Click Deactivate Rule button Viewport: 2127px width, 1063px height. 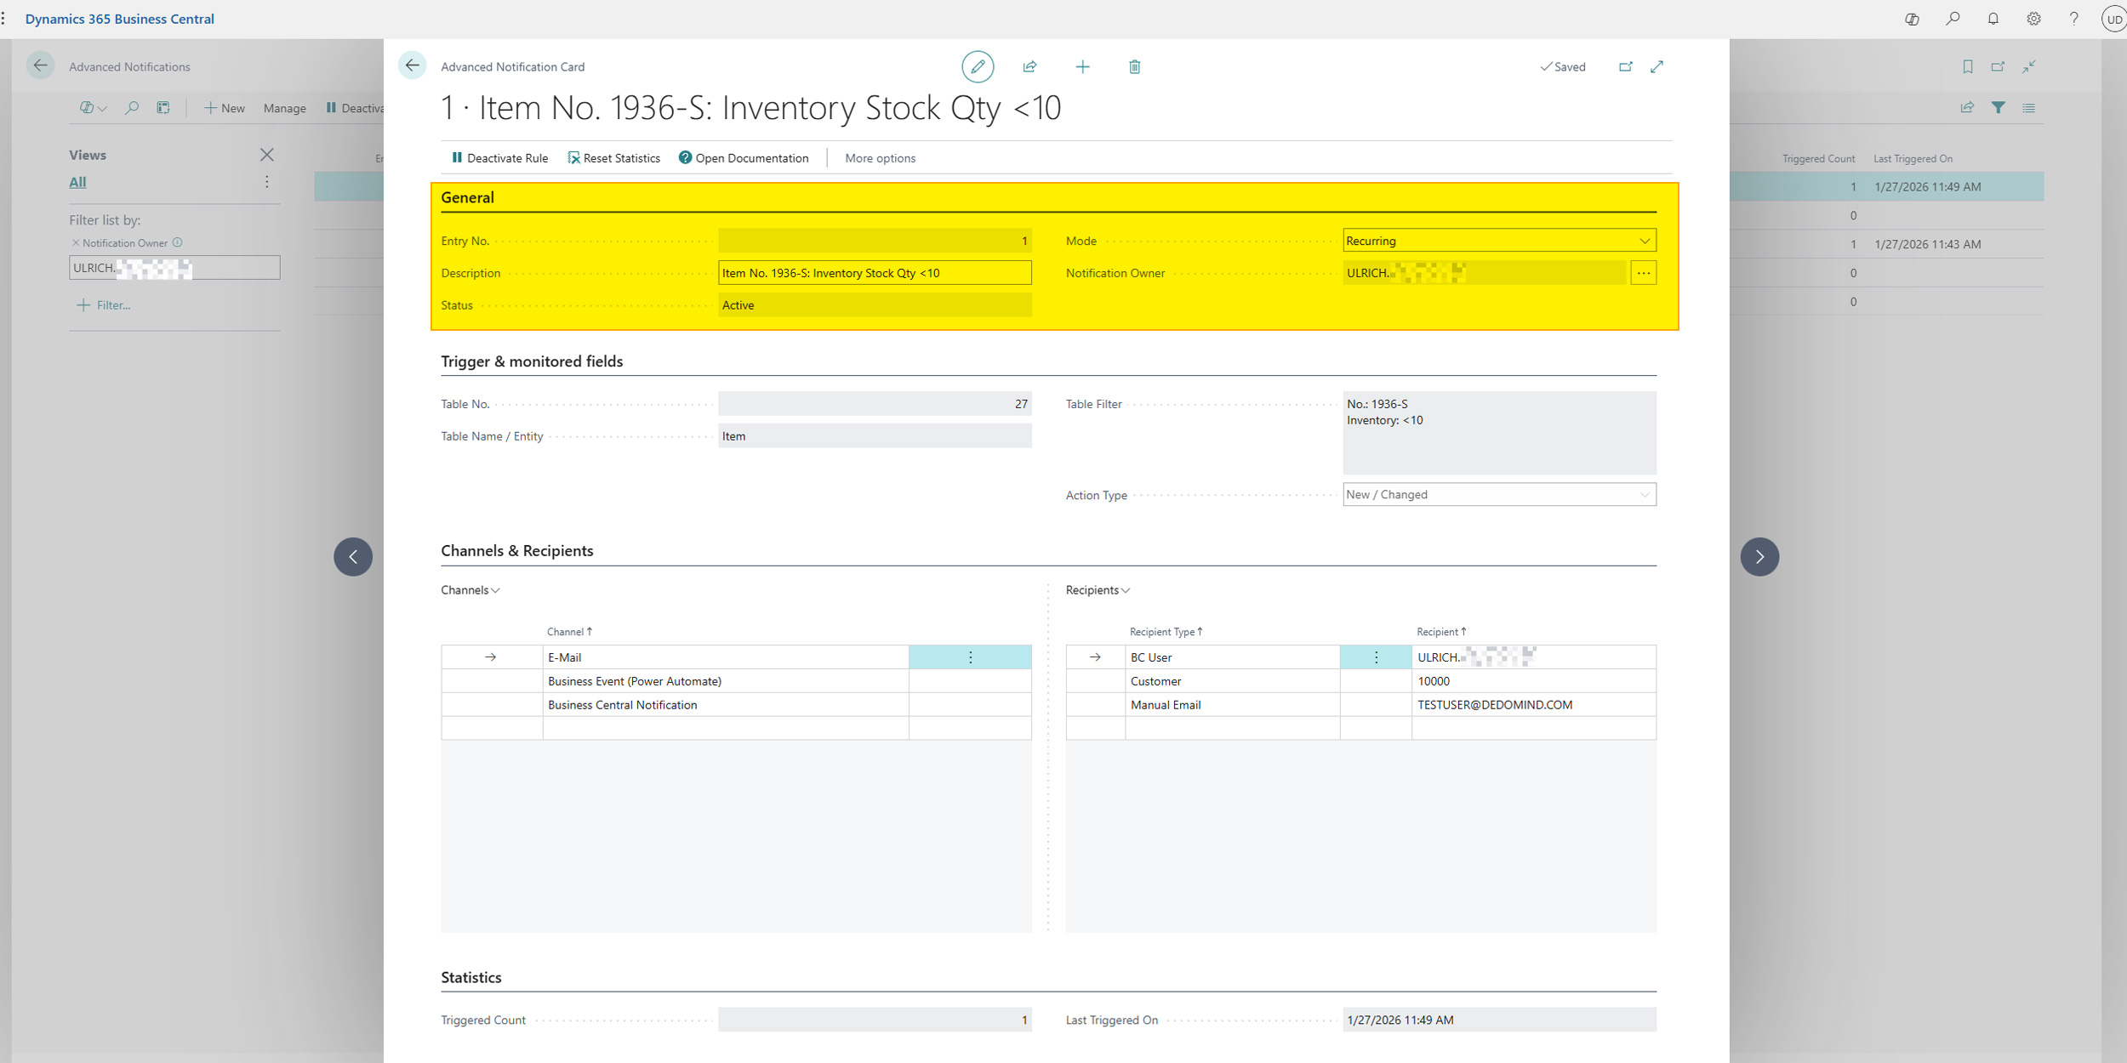coord(499,158)
